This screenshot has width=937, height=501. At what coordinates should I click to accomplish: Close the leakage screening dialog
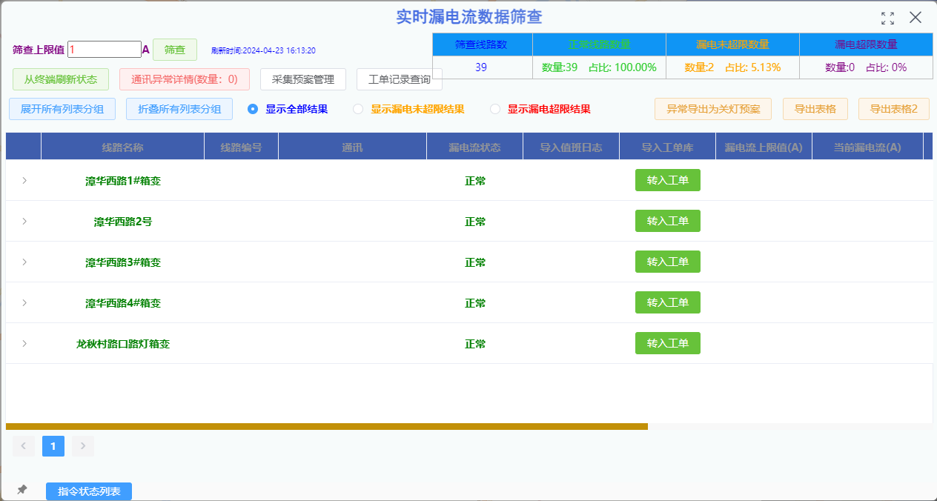(916, 18)
